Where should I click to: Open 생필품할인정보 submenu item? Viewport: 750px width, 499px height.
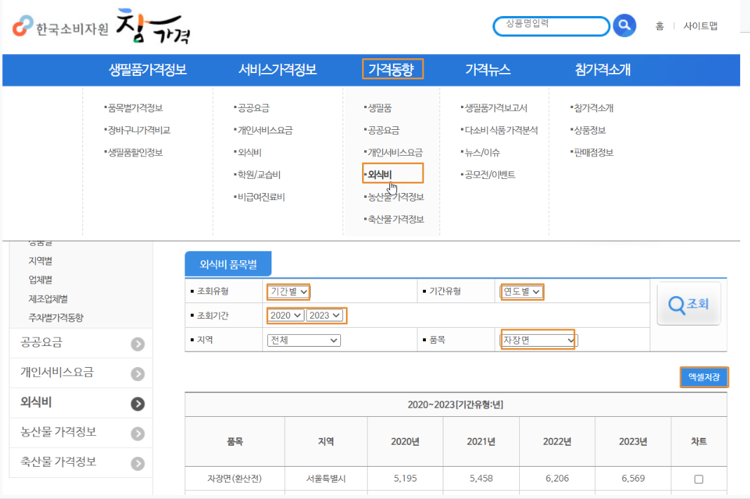(x=135, y=152)
